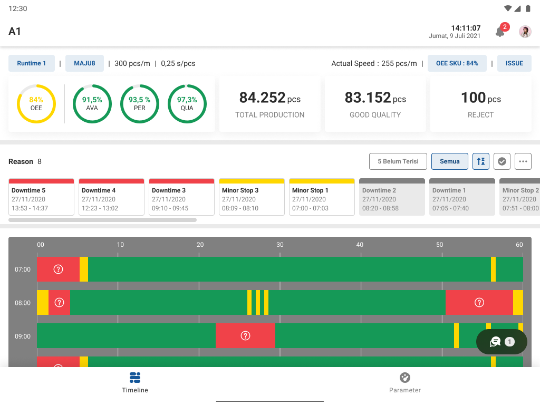Click the 91,5% AVA gauge
This screenshot has width=540, height=405.
[92, 104]
